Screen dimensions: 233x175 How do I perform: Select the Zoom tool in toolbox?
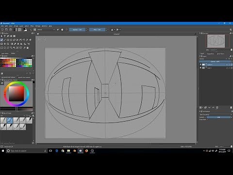[x=24, y=48]
